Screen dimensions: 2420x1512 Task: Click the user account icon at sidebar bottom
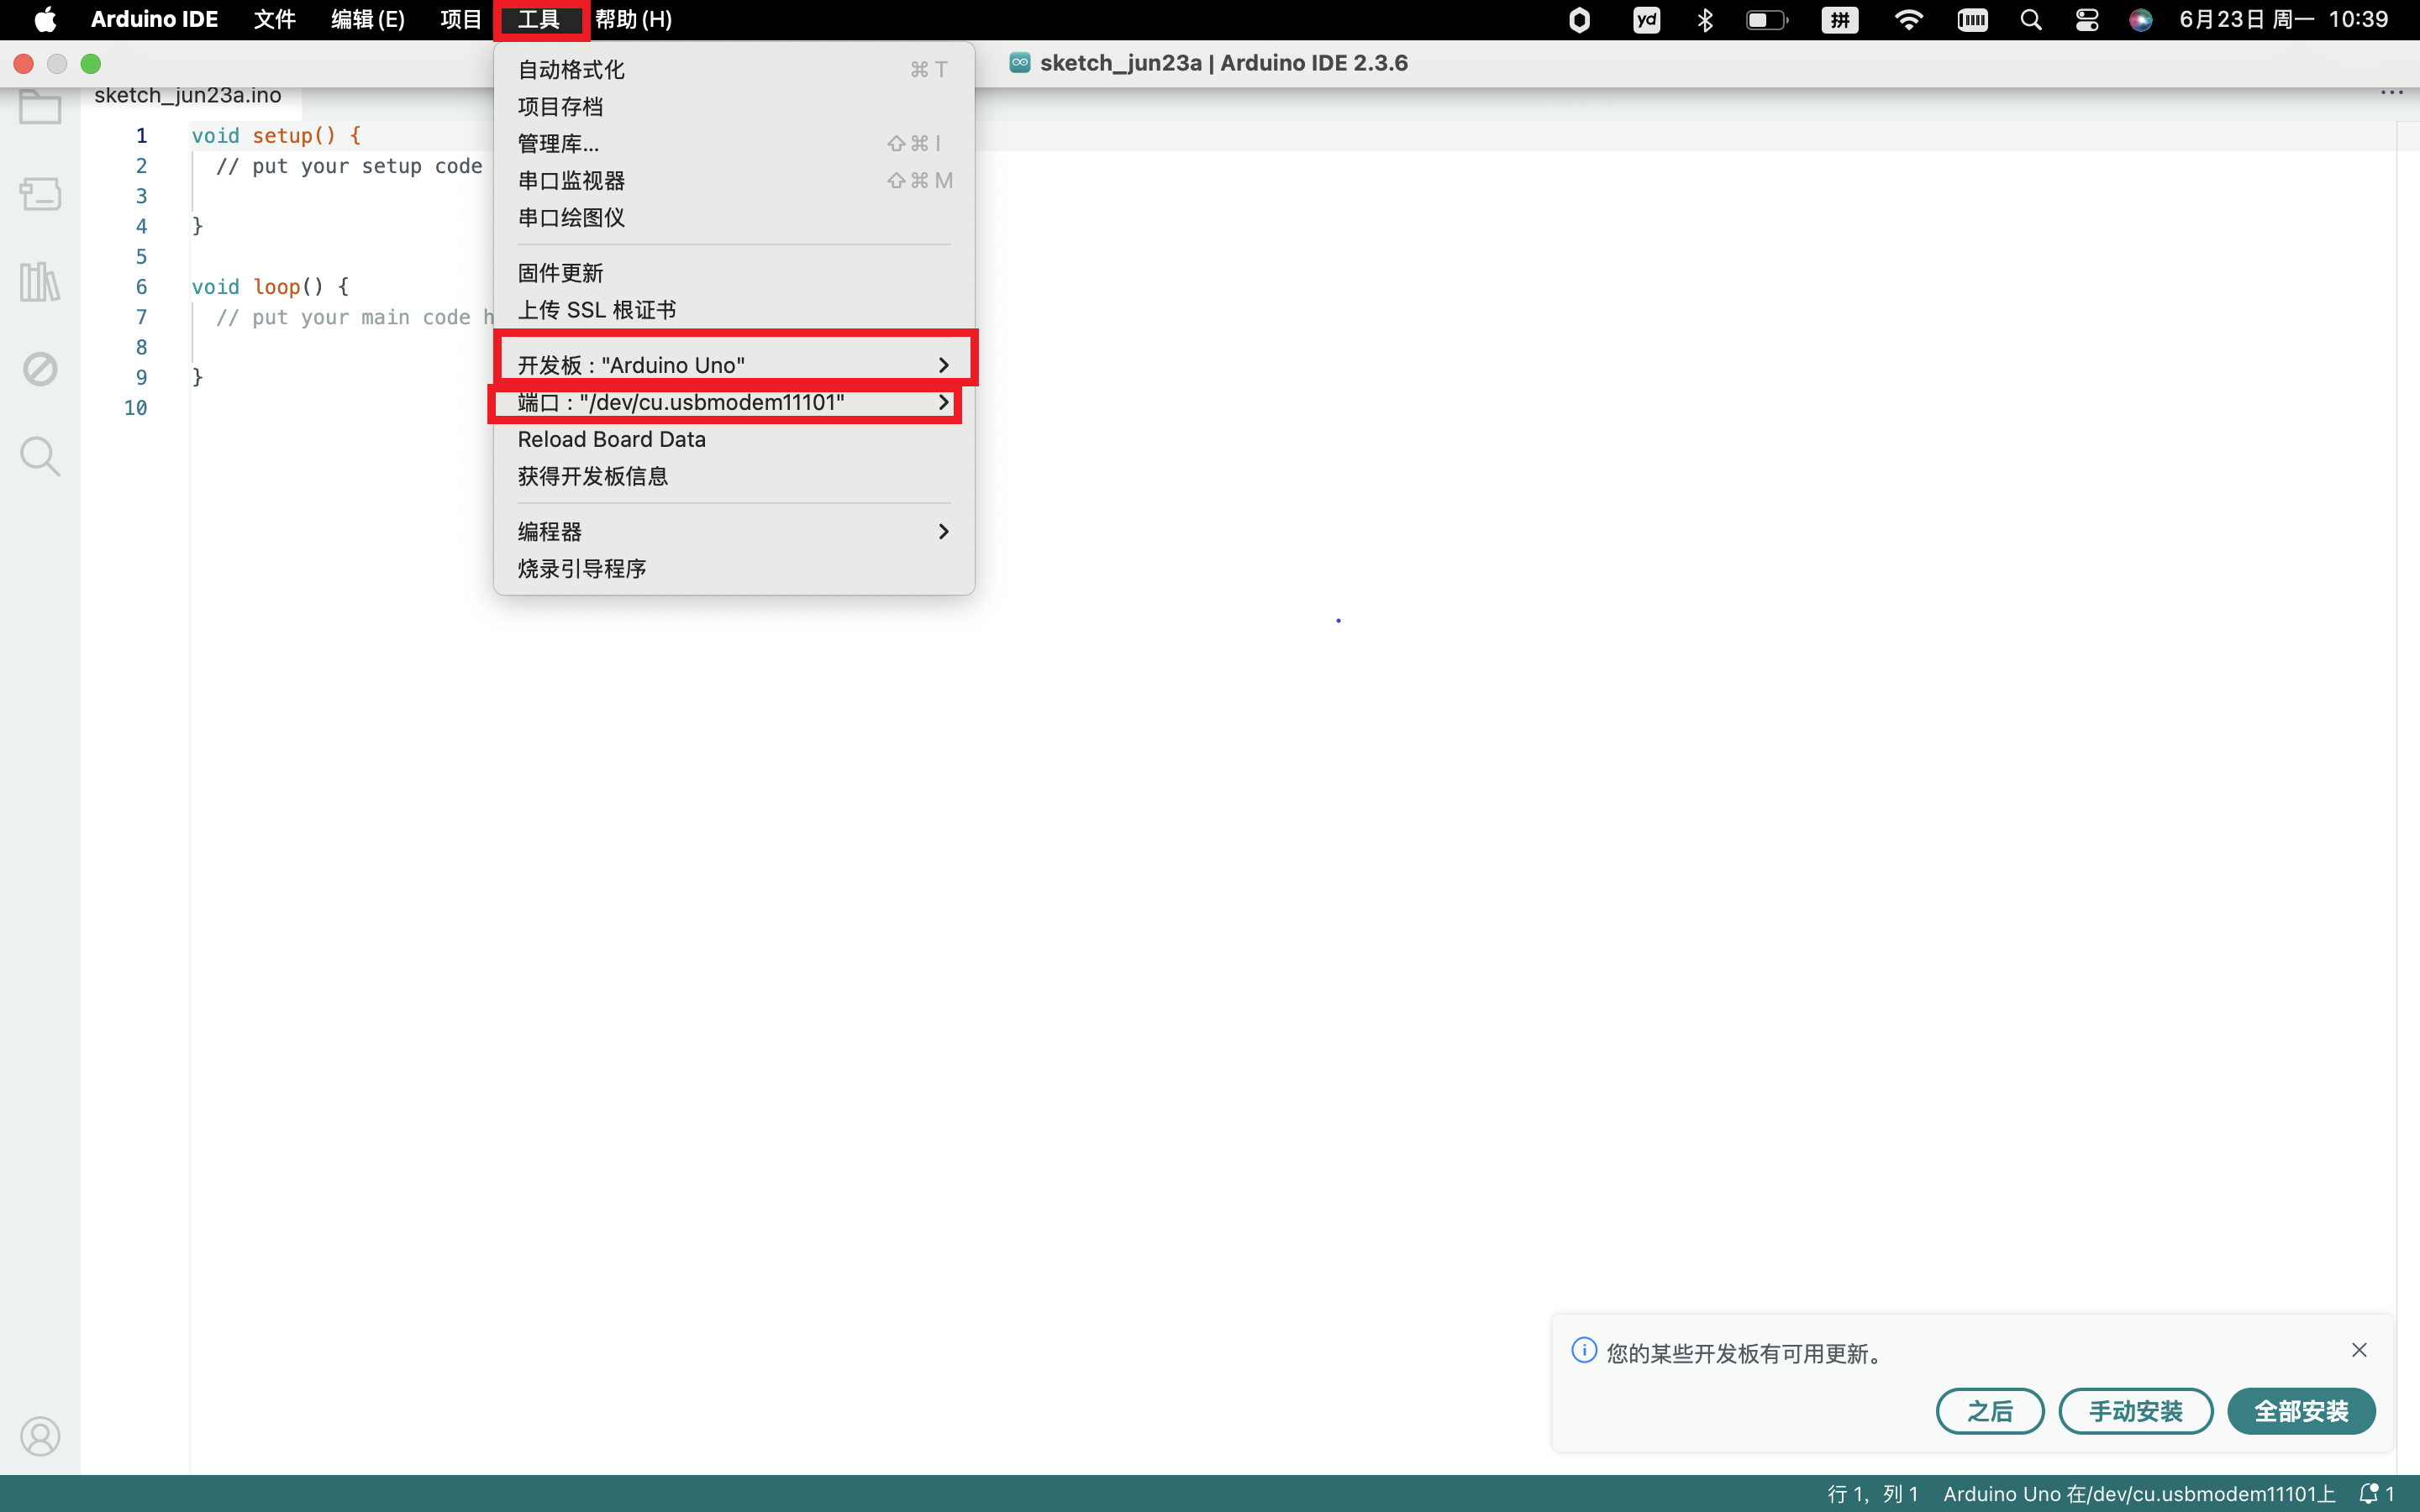(40, 1436)
